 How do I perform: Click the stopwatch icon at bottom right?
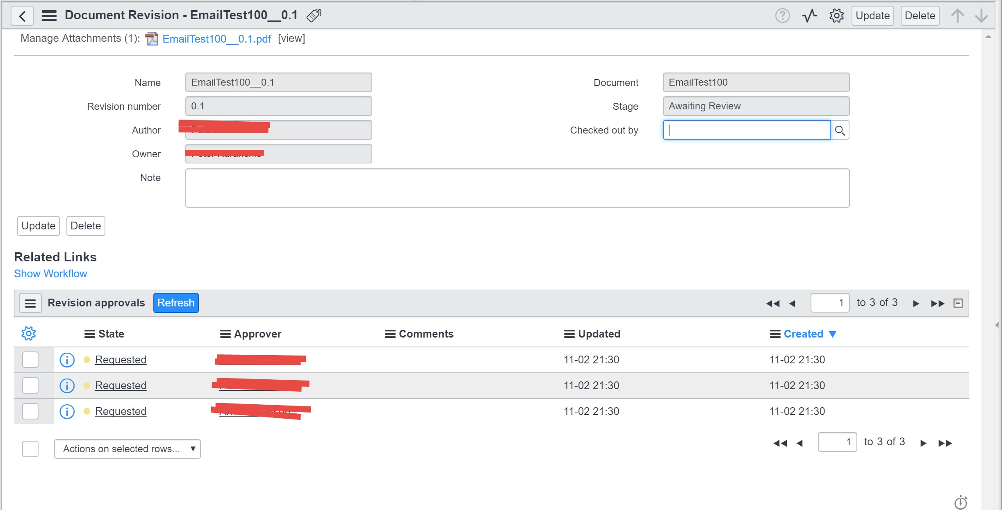point(961,502)
